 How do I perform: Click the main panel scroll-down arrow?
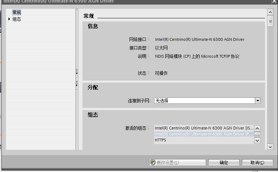[270, 147]
